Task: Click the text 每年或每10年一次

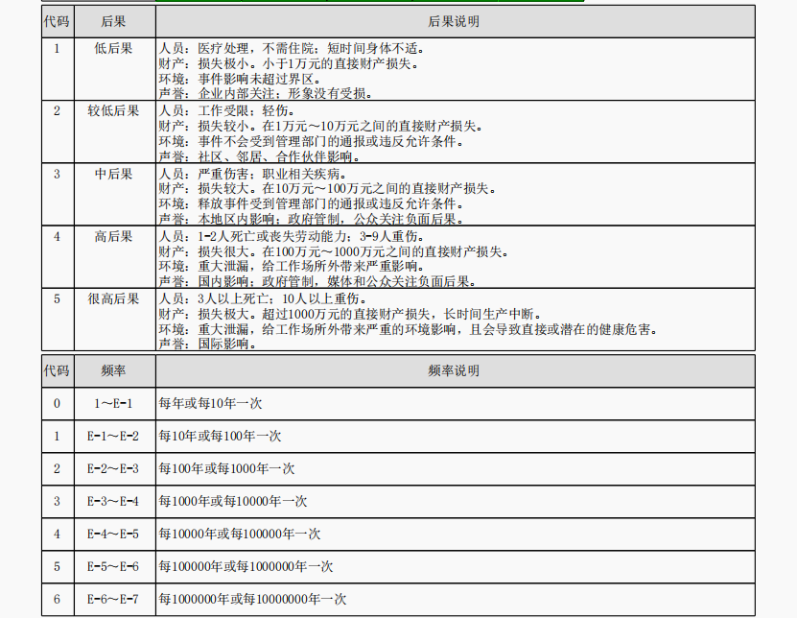Action: (210, 403)
